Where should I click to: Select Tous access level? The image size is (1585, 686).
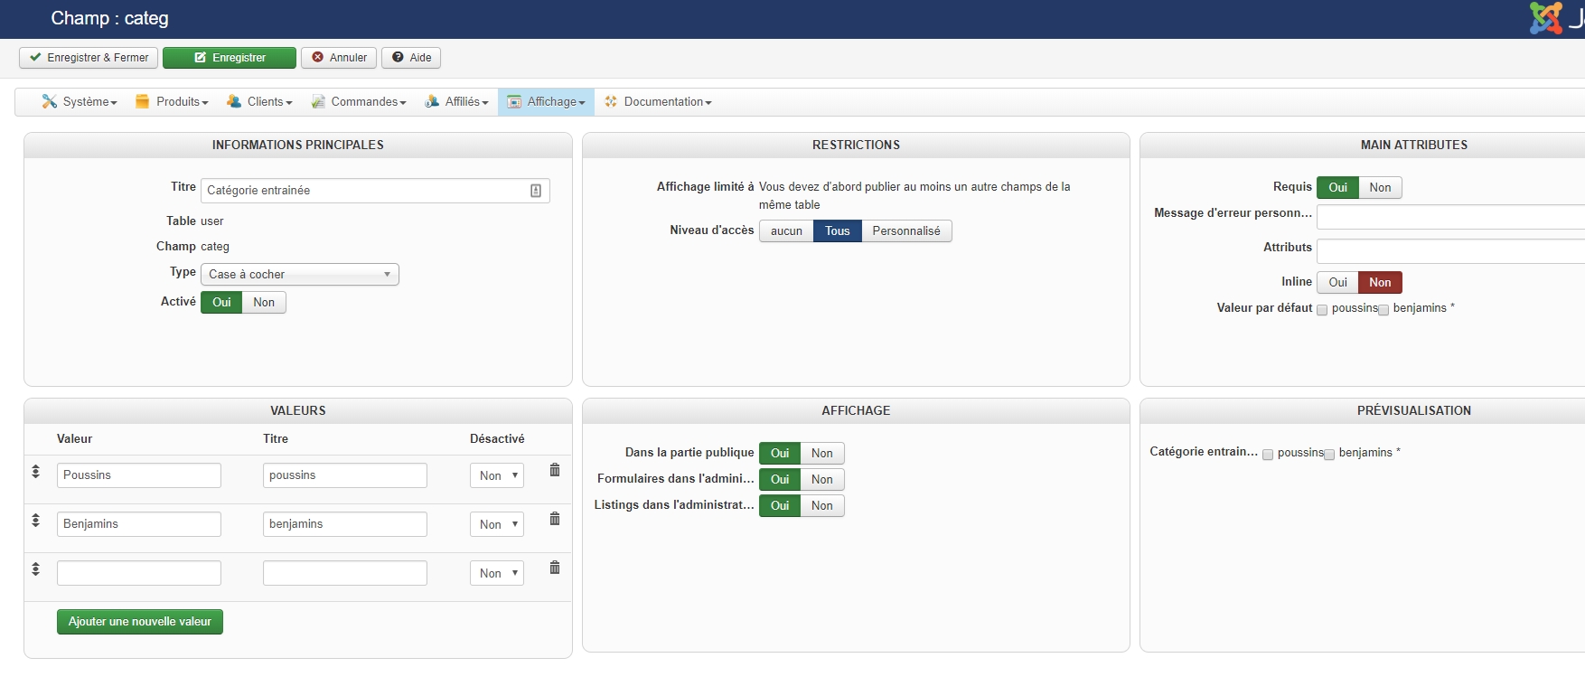837,231
